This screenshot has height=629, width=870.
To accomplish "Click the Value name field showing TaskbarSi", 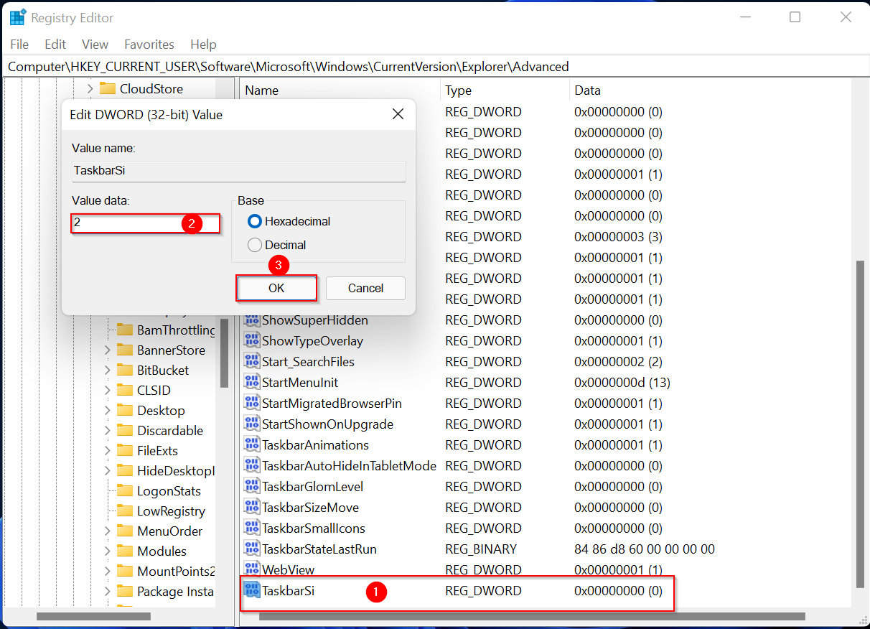I will point(238,171).
